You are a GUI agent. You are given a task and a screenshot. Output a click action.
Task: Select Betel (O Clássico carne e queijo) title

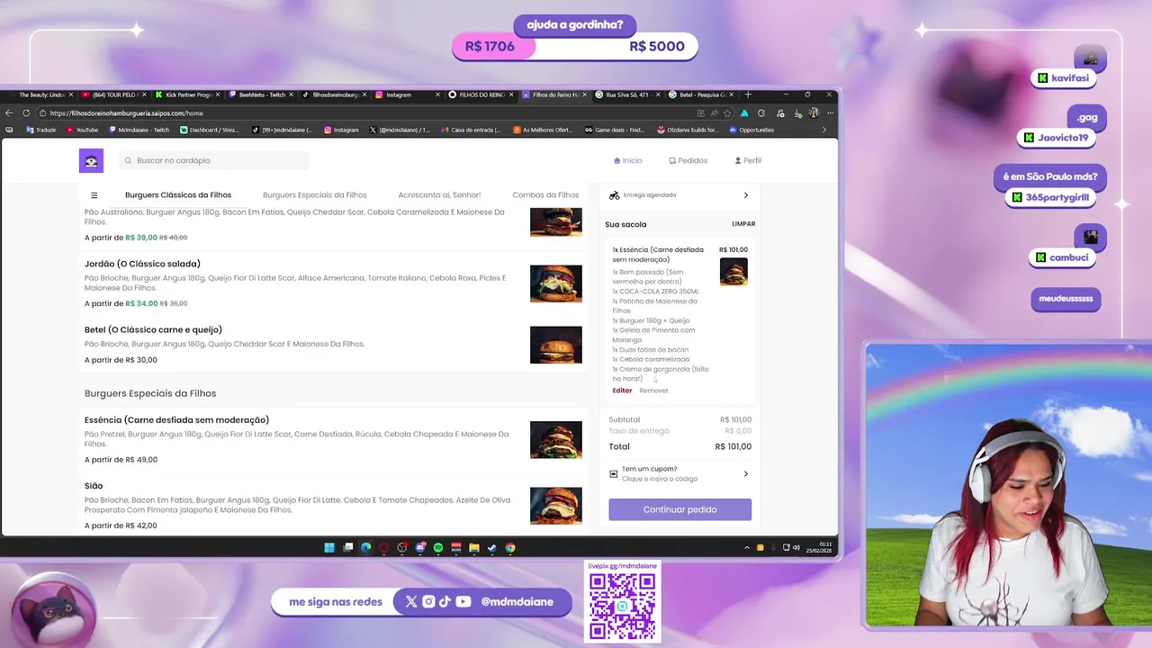153,329
